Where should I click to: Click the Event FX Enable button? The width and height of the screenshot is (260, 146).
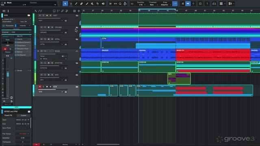[24, 115]
